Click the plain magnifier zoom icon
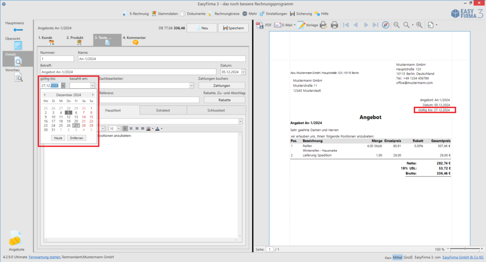The width and height of the screenshot is (486, 262). [x=406, y=25]
